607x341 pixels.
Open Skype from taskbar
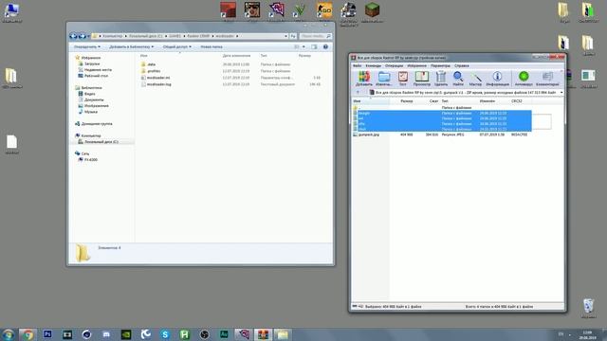(x=165, y=334)
